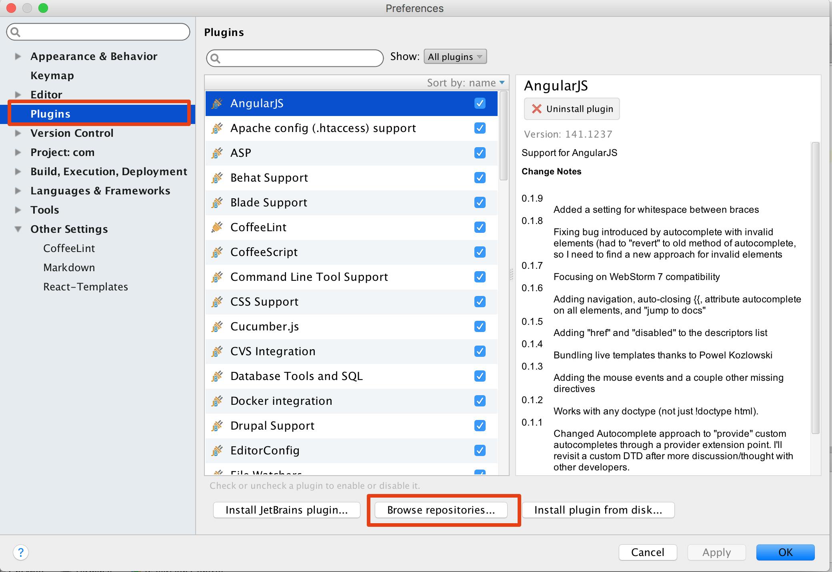Click the Docker integration plugin icon
The width and height of the screenshot is (832, 572).
click(x=217, y=401)
